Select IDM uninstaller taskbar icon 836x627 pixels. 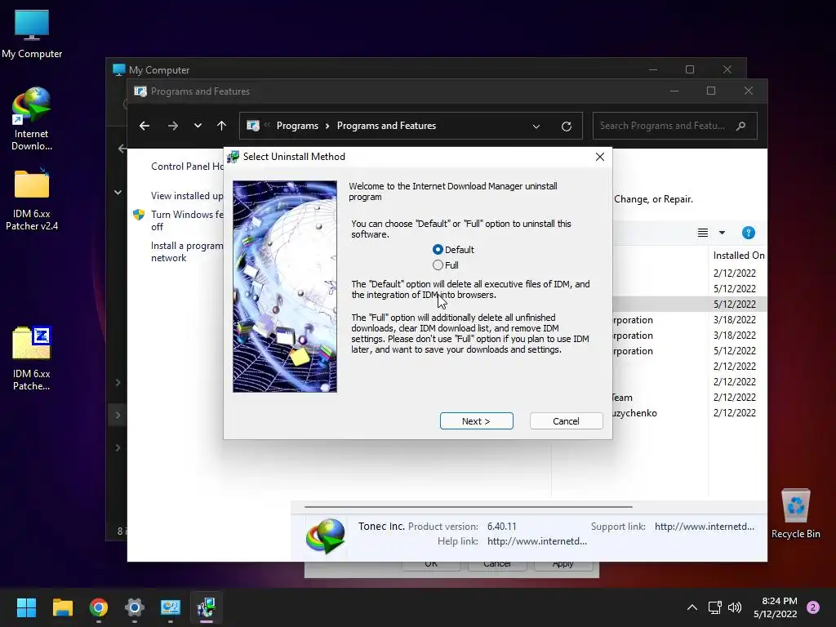[207, 607]
